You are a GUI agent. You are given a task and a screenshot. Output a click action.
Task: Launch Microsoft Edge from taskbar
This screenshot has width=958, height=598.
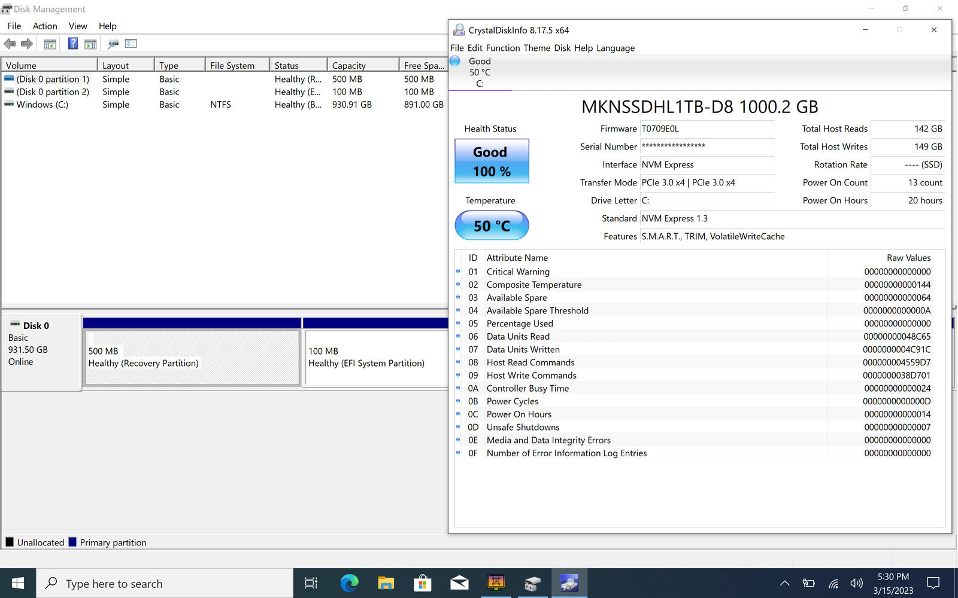[x=349, y=583]
